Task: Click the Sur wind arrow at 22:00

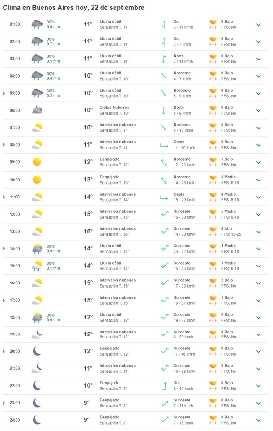Action: pos(164,385)
